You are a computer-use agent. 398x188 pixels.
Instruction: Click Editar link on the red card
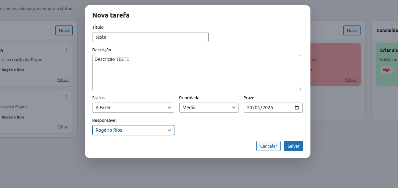click(351, 80)
